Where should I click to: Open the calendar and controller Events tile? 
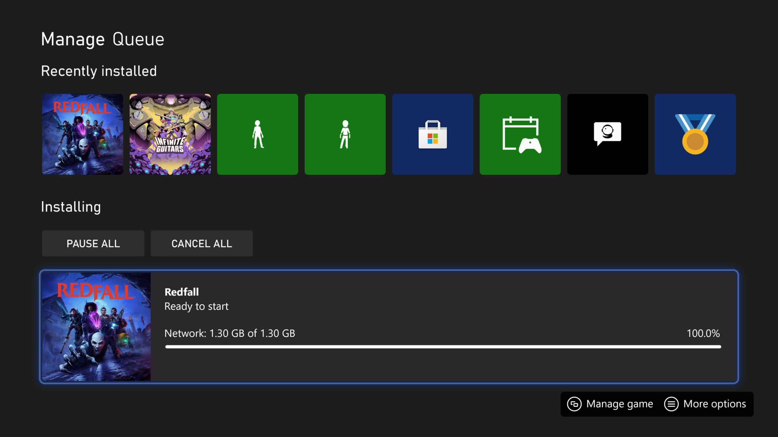pyautogui.click(x=520, y=134)
